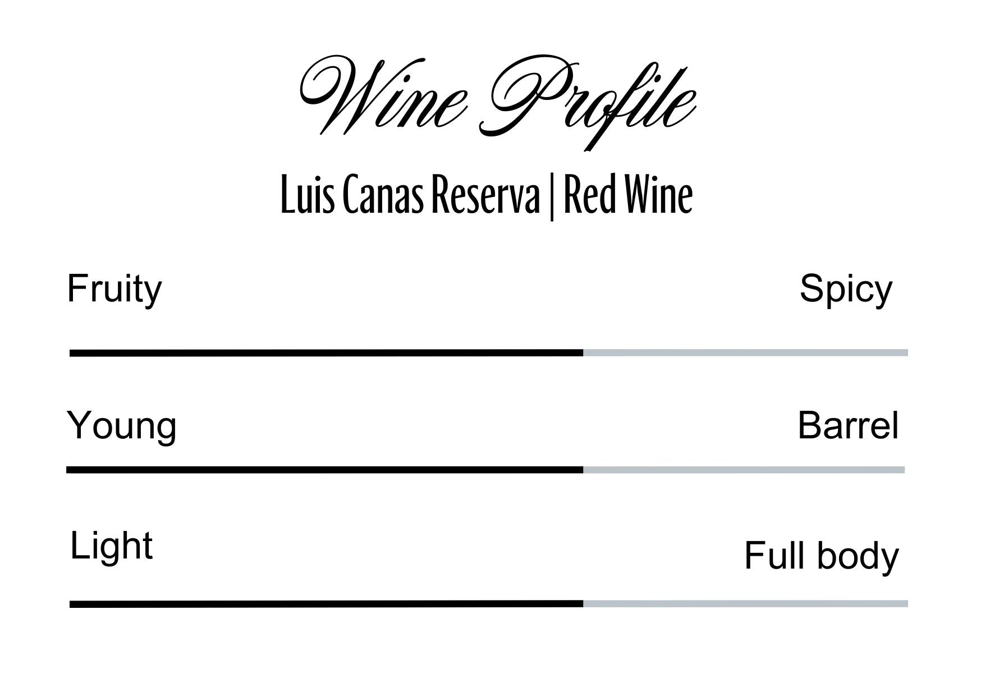The width and height of the screenshot is (981, 696).
Task: Click black filled part of Young–Barrel slider
Action: (324, 470)
